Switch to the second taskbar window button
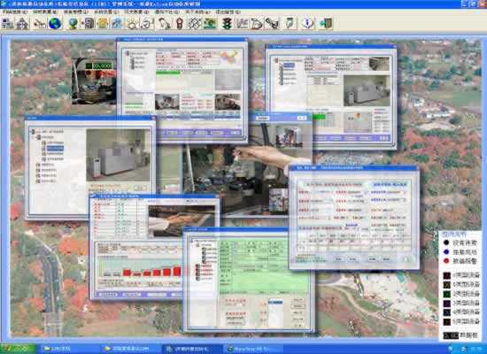This screenshot has width=487, height=354. click(x=130, y=349)
